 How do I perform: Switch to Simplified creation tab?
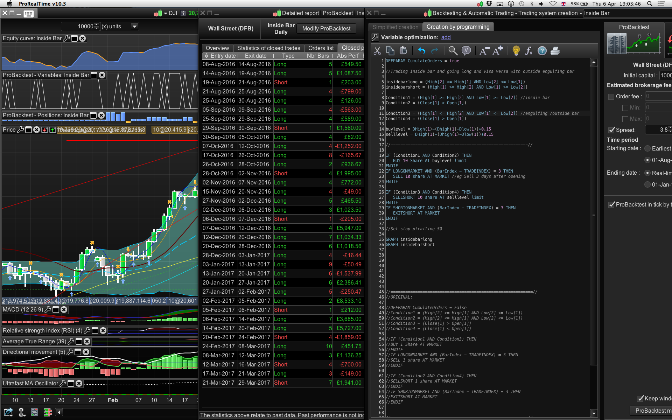395,27
